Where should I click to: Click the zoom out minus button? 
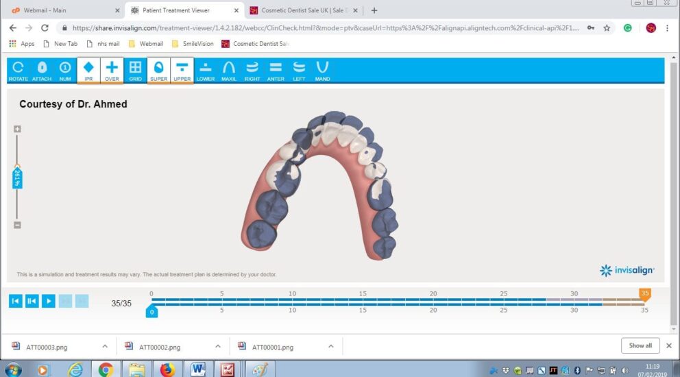pyautogui.click(x=17, y=225)
